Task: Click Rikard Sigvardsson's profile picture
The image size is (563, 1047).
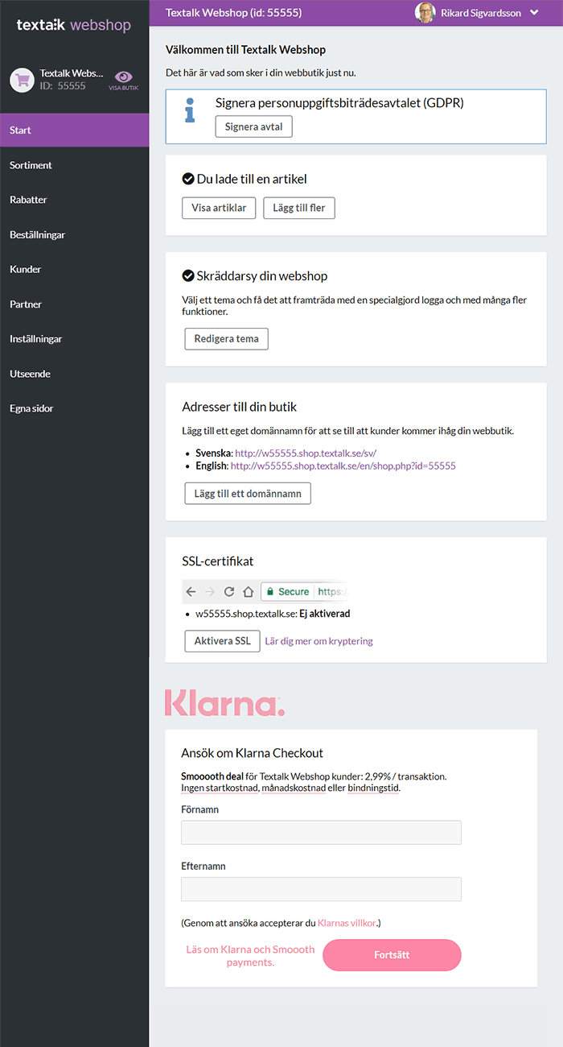Action: coord(425,13)
